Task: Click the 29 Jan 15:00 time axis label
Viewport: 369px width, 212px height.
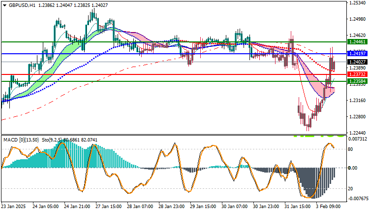Action: [203, 207]
